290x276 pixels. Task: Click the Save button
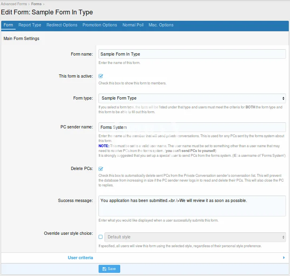tap(109, 269)
